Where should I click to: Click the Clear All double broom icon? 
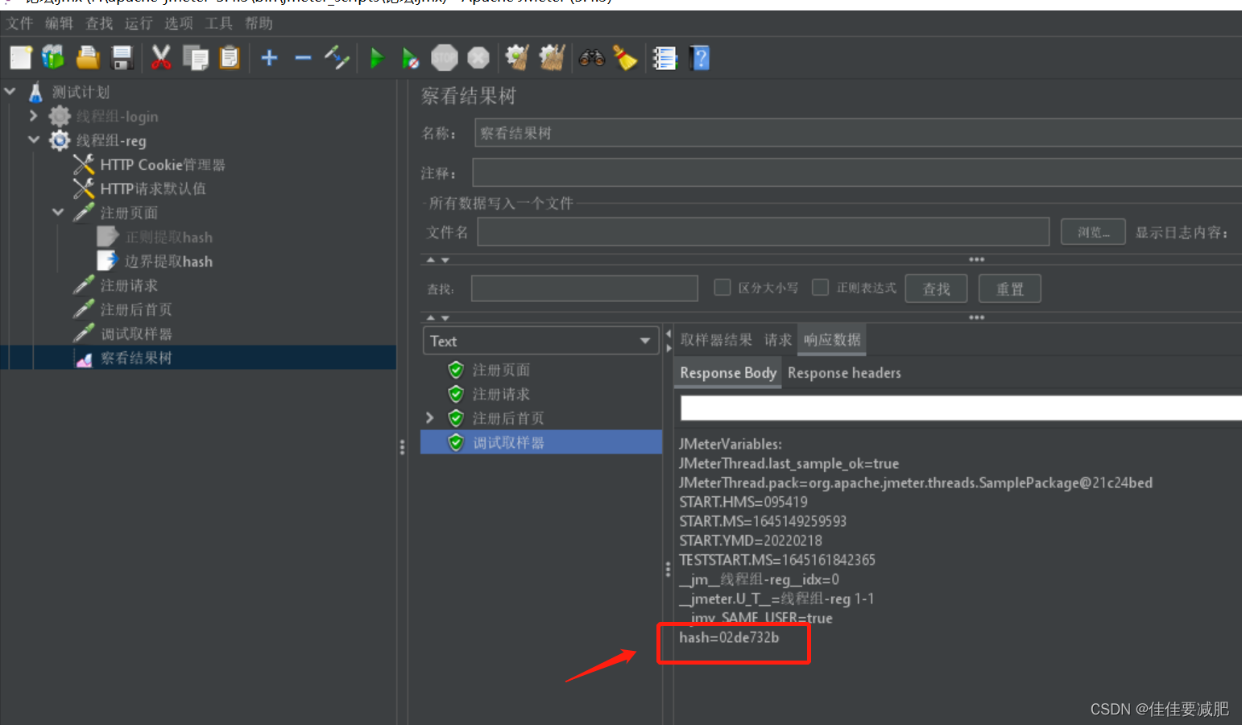coord(552,58)
